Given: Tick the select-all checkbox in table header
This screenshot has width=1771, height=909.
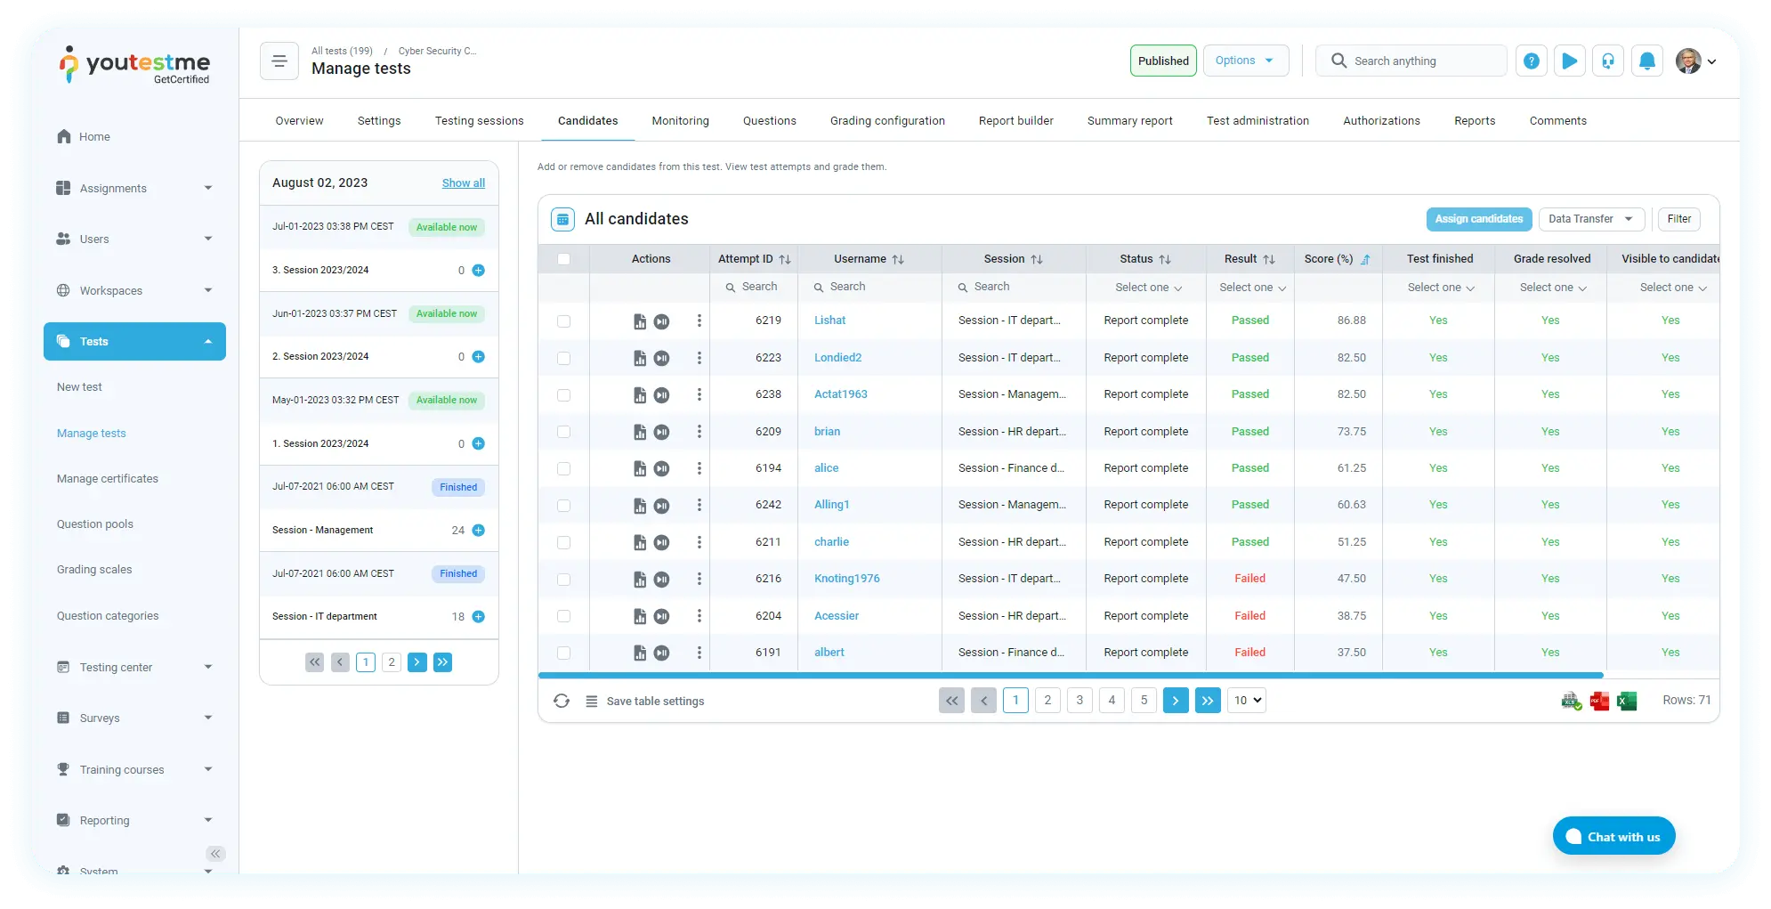Looking at the screenshot, I should pyautogui.click(x=563, y=259).
